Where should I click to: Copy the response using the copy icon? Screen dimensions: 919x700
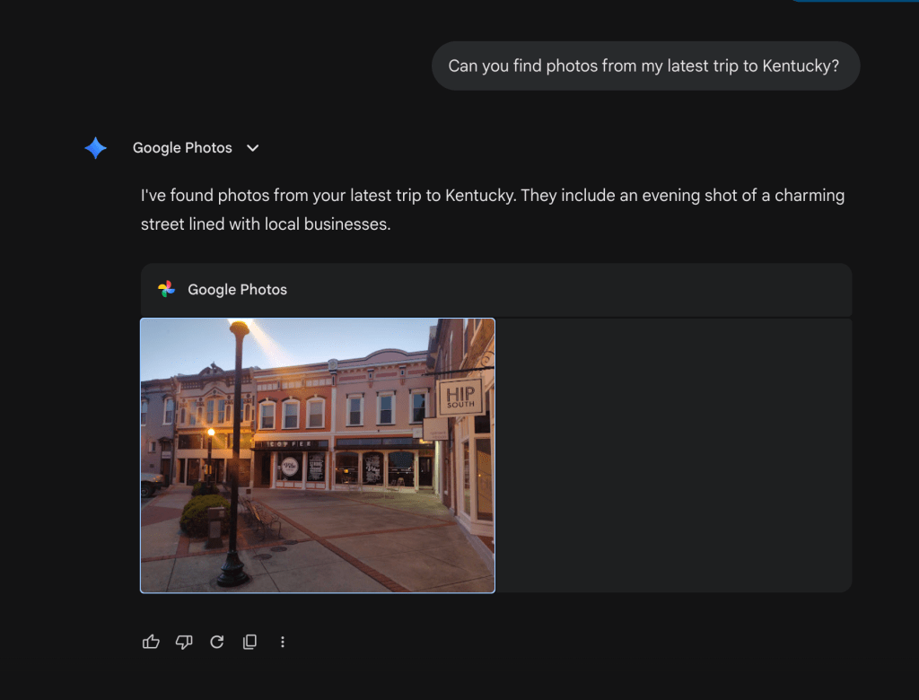[x=249, y=642]
